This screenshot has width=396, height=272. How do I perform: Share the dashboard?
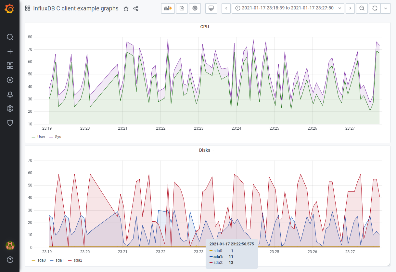point(136,8)
